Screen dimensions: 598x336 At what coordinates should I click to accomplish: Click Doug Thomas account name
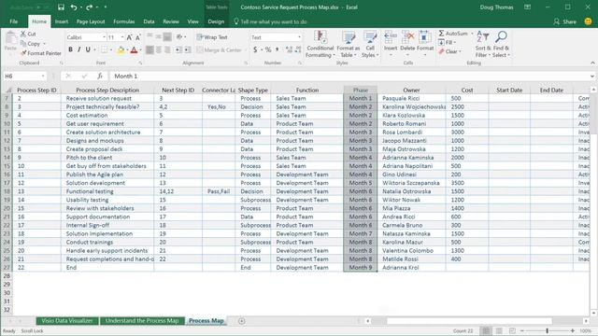496,7
